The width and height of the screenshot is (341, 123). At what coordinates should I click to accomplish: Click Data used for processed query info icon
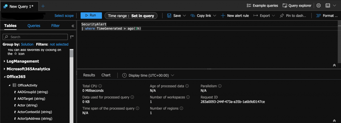coord(132,97)
